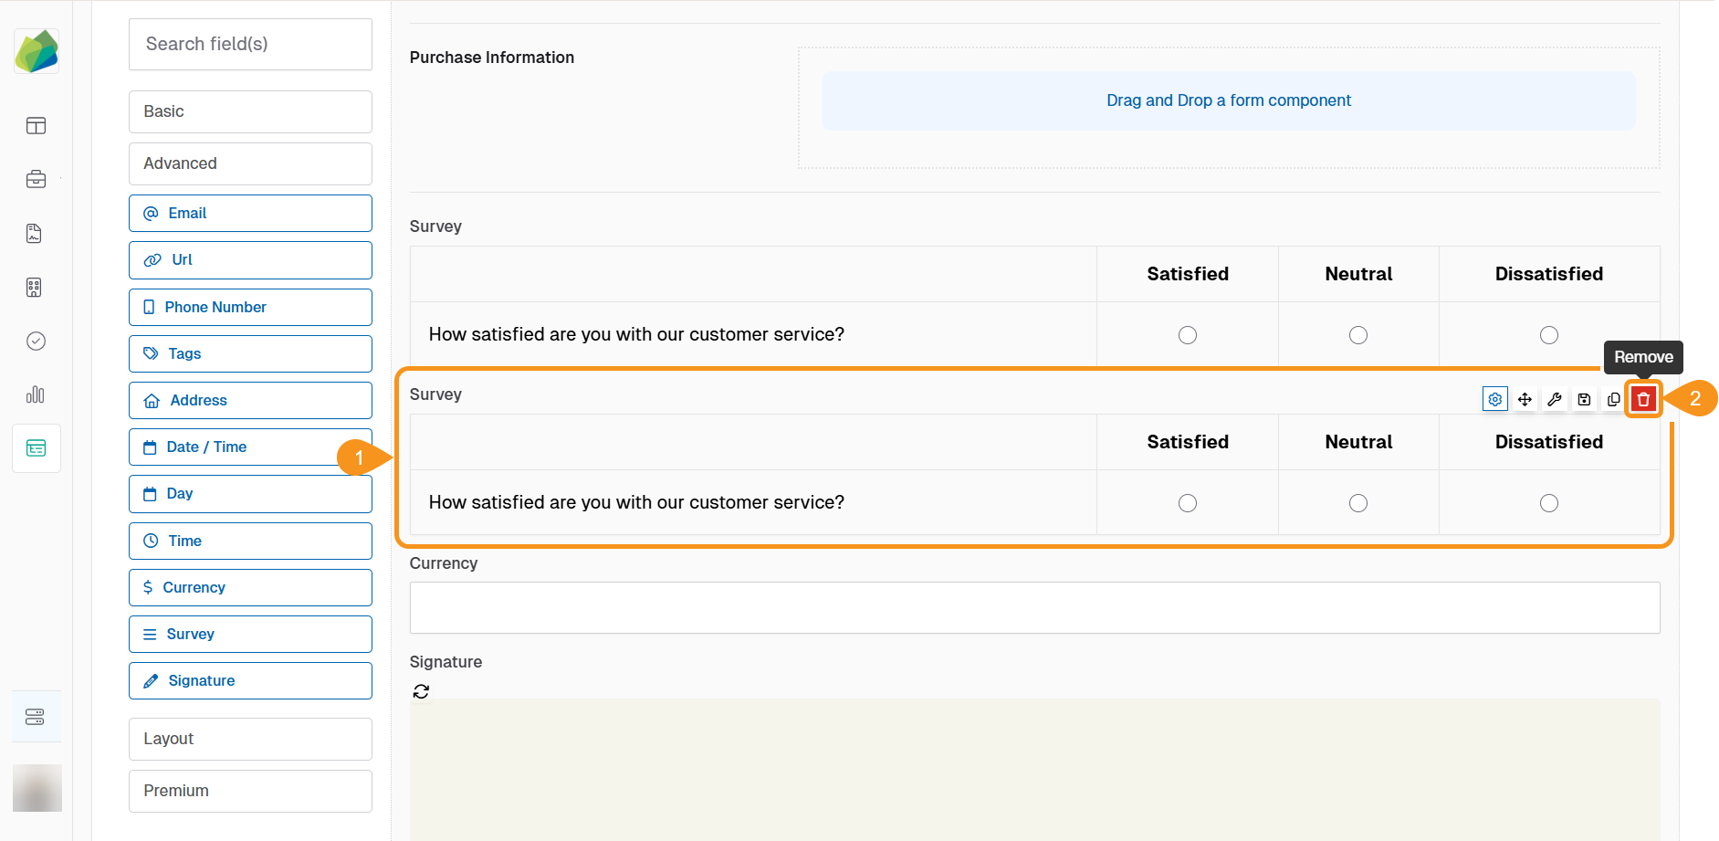Click the move arrows icon on survey
1719x841 pixels.
pyautogui.click(x=1525, y=399)
